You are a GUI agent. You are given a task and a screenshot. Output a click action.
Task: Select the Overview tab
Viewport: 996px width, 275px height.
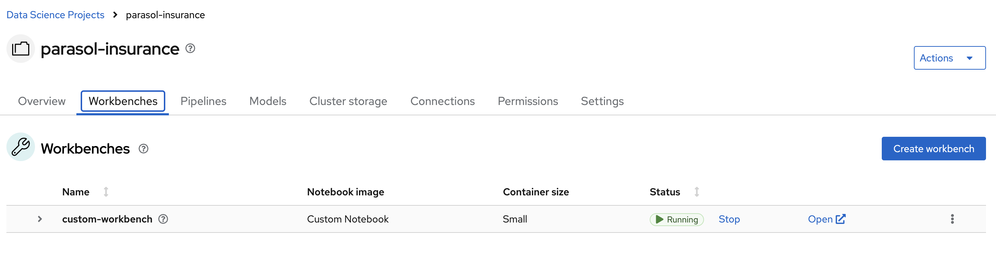coord(41,101)
